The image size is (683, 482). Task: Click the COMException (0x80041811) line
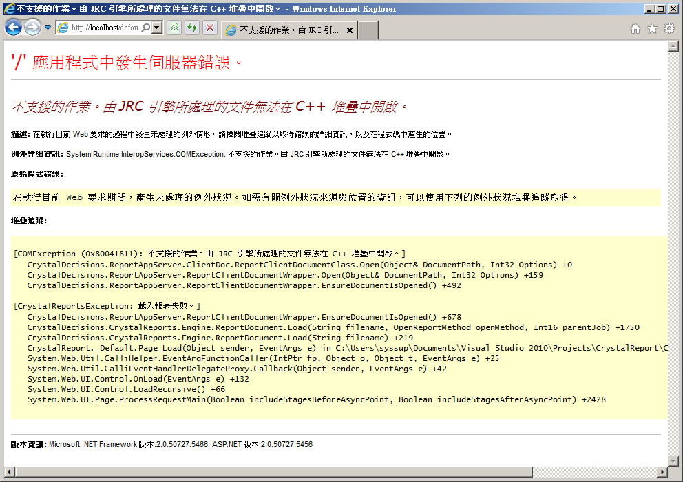coord(210,254)
